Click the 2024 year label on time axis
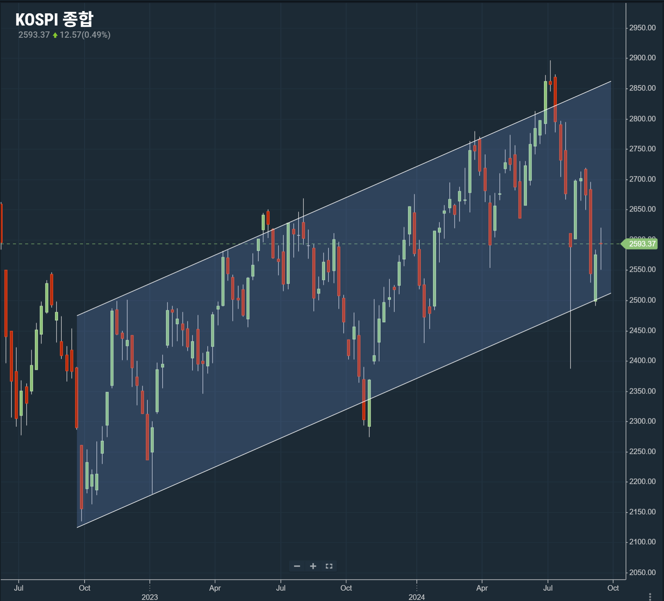The height and width of the screenshot is (601, 664). click(x=416, y=597)
